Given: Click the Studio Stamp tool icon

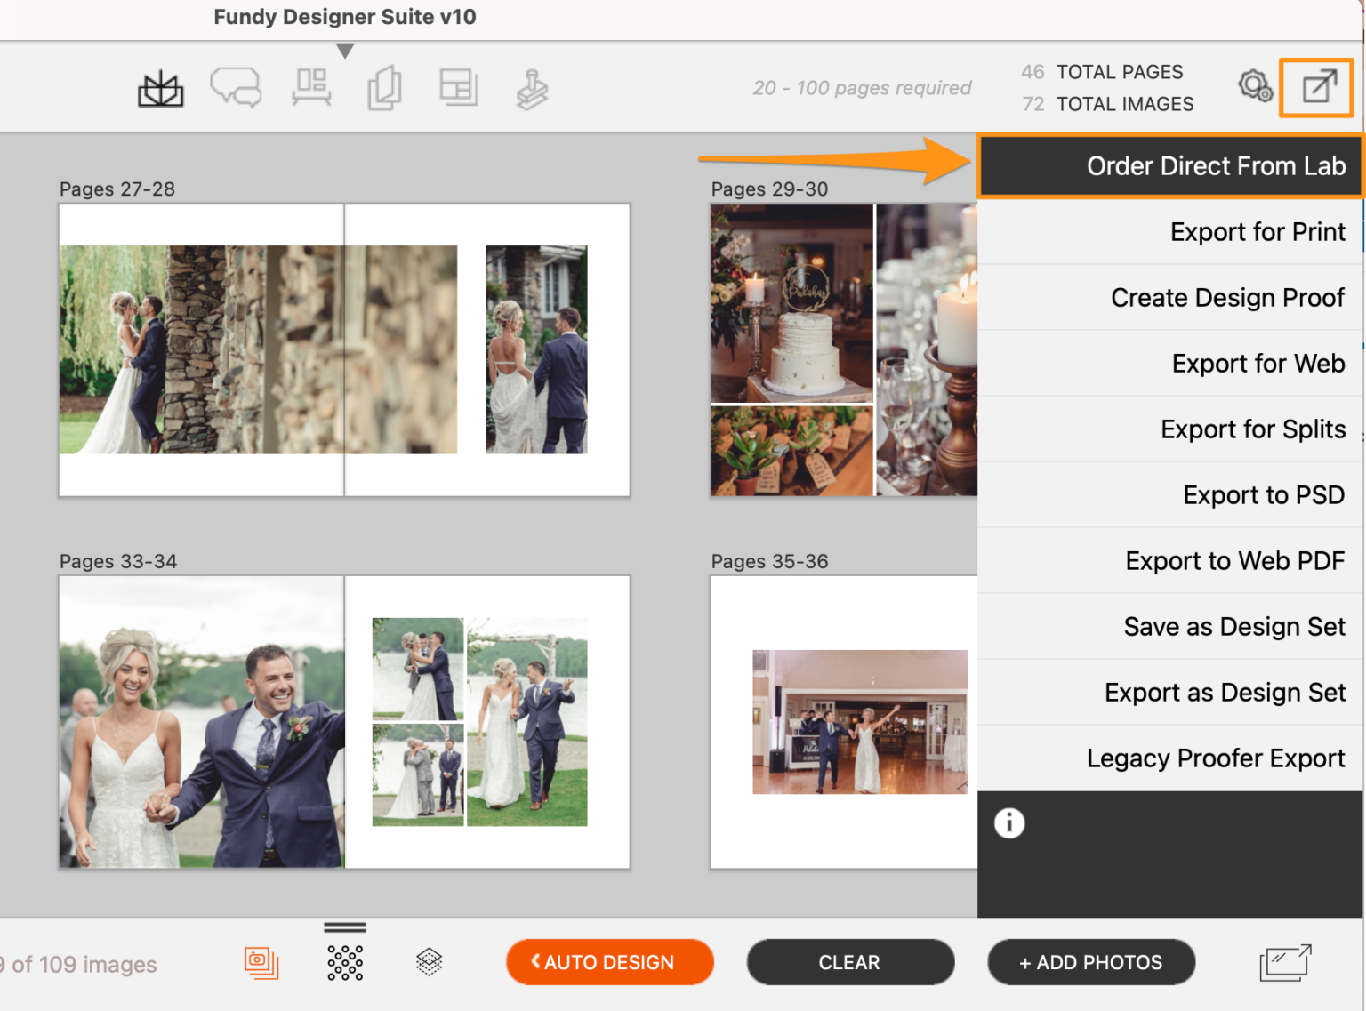Looking at the screenshot, I should pyautogui.click(x=532, y=86).
